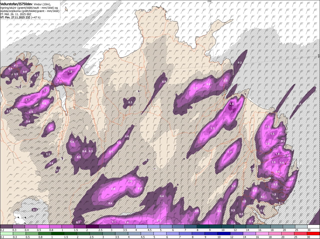Select the 1.4 value label on the map

pyautogui.click(x=282, y=163)
